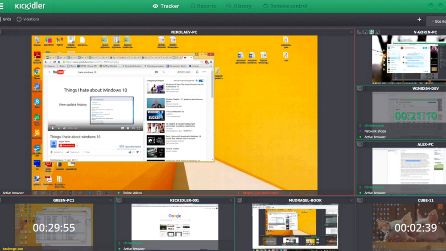This screenshot has width=446, height=251.
Task: Select the MUDRAGEL-BOOK screen thumbnail
Action: pos(295,227)
